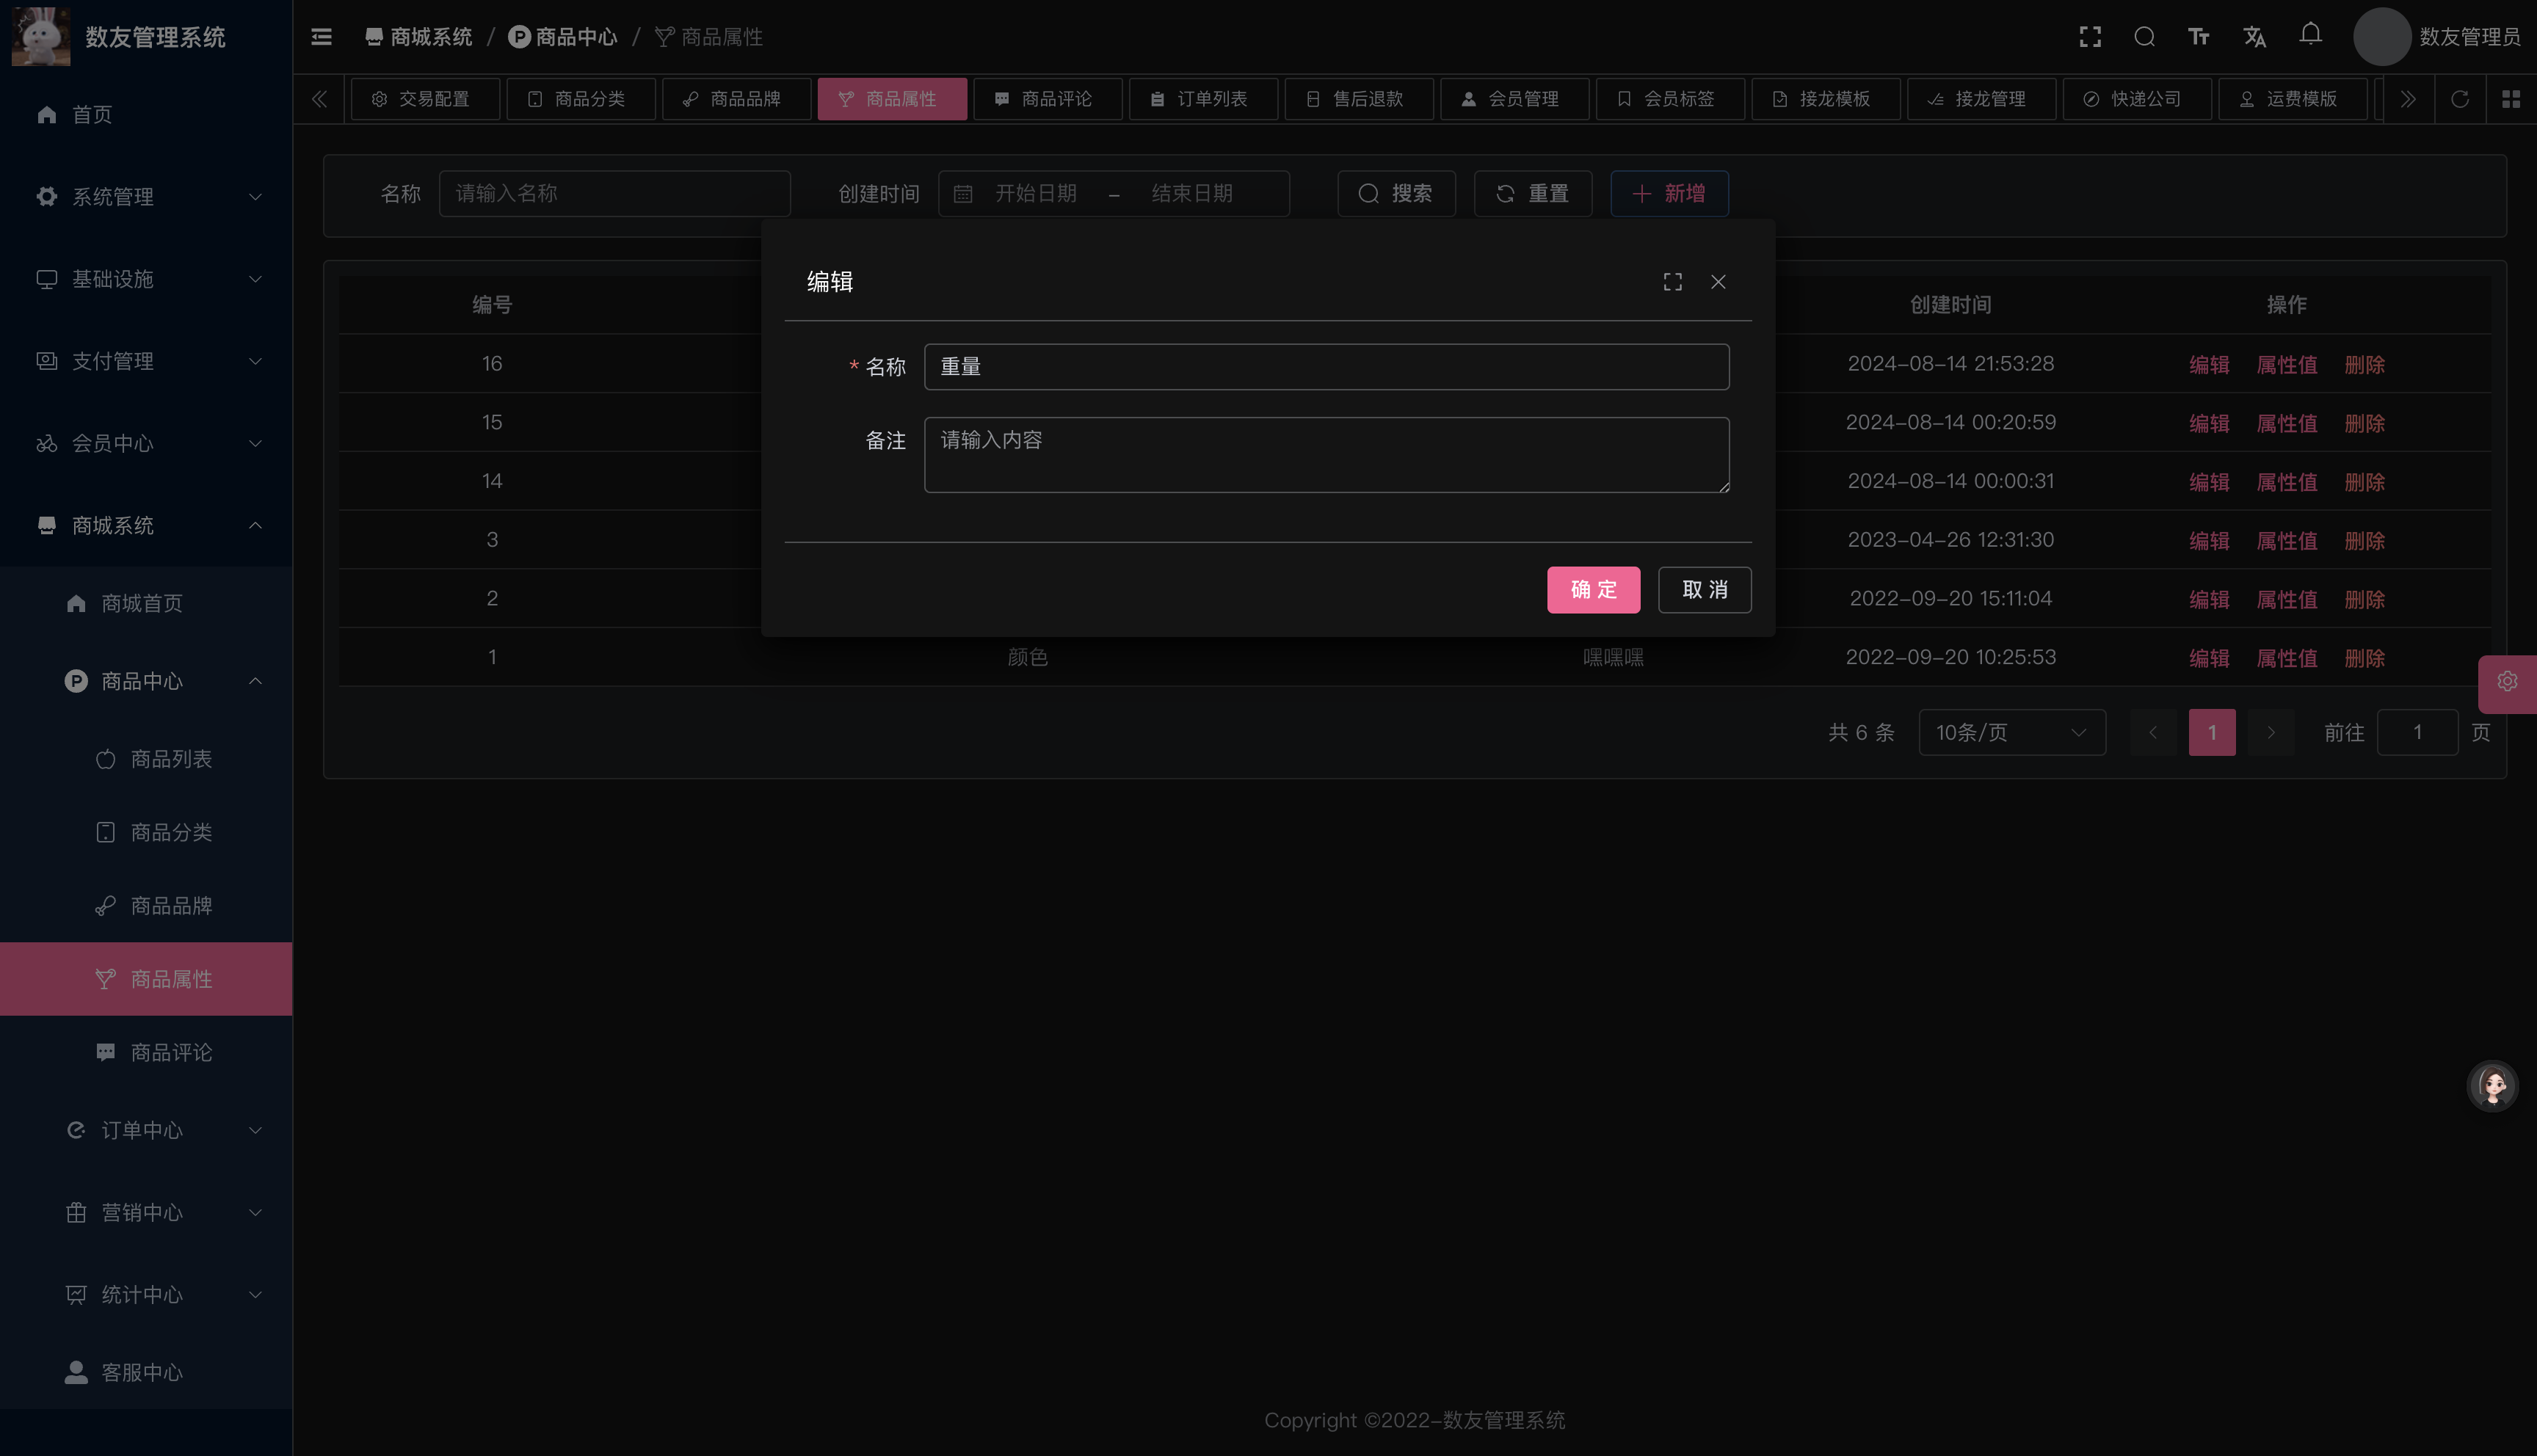Screen dimensions: 2537x1456
Task: Click 属性值 for row 1
Action: [x=2287, y=659]
